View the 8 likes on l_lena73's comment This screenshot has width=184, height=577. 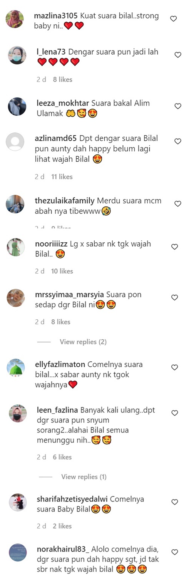(x=62, y=79)
